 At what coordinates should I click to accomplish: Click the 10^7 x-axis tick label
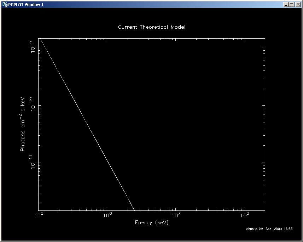pos(176,215)
